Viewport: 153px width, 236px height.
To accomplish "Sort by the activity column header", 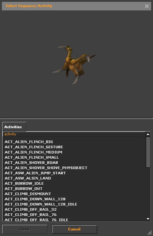I will pyautogui.click(x=74, y=134).
